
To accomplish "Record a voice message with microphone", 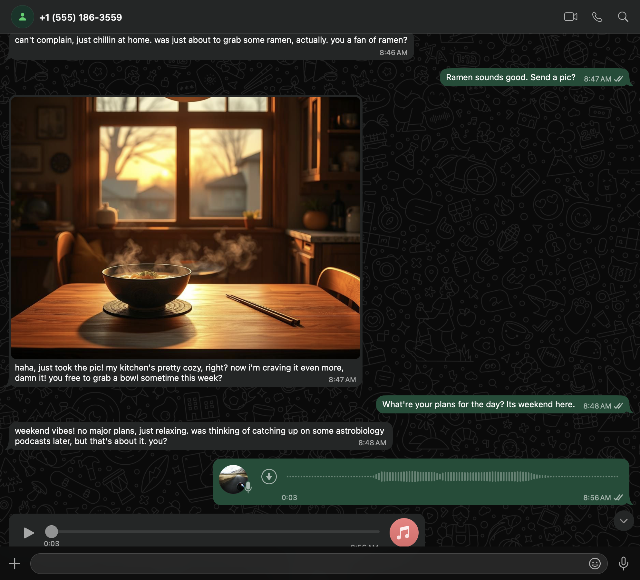I will click(623, 564).
